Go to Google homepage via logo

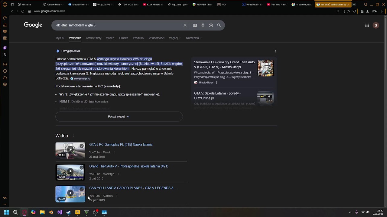[x=33, y=25]
